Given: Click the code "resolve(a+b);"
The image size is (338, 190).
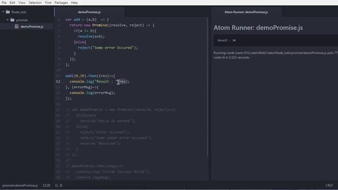Looking at the screenshot, I should coord(91,36).
